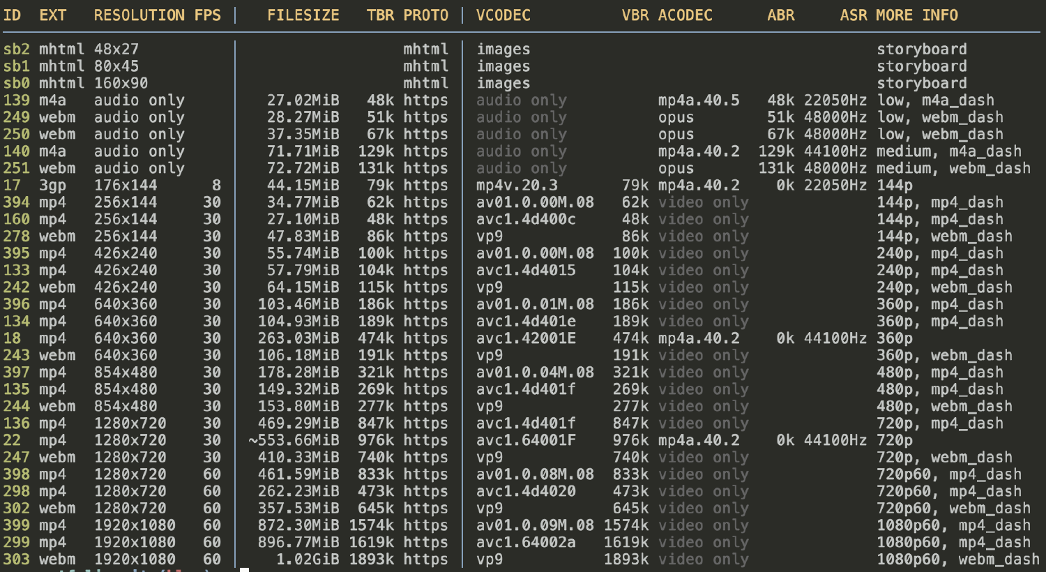Select format ID 303
1046x572 pixels.
[x=17, y=559]
